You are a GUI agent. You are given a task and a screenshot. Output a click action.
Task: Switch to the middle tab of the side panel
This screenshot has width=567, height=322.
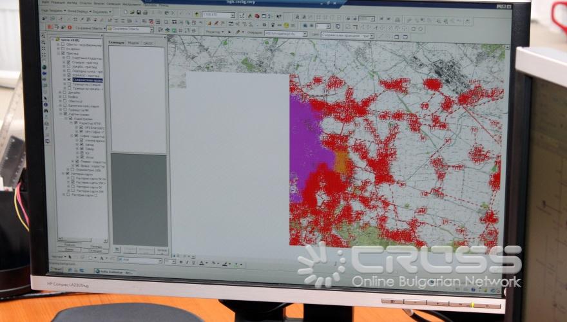click(133, 41)
